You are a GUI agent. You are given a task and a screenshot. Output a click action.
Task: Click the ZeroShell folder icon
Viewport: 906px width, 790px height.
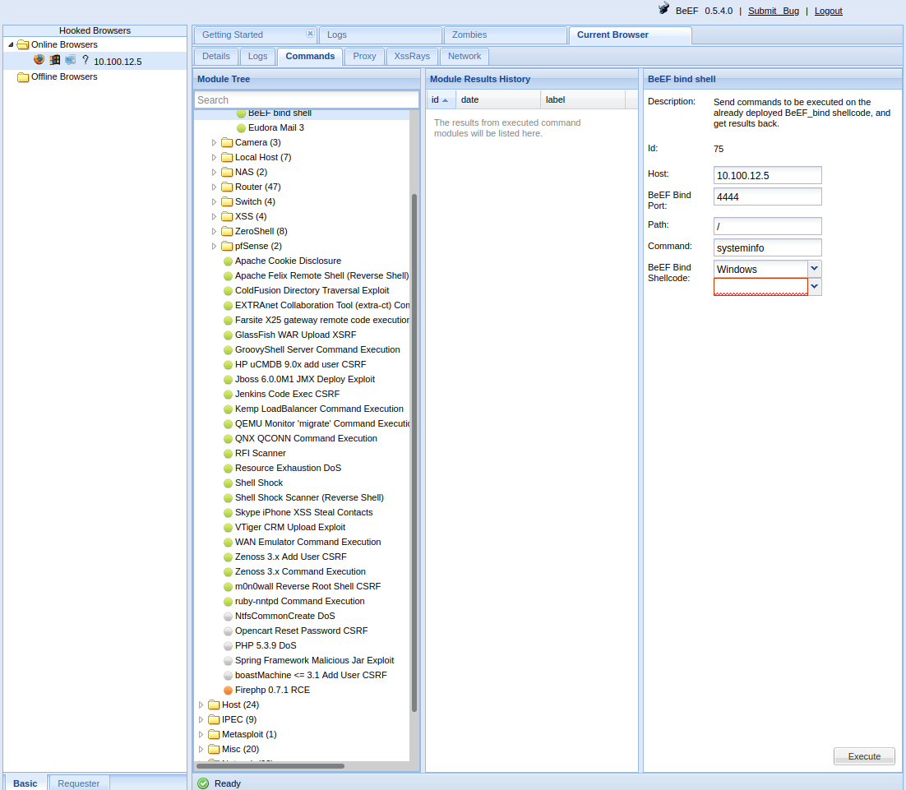(x=227, y=231)
